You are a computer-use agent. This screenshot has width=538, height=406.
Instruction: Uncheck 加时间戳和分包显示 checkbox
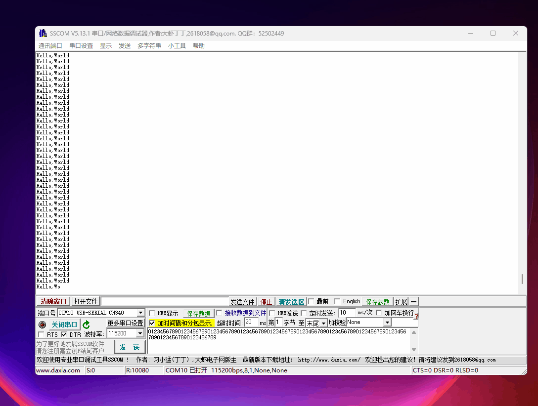coord(152,323)
